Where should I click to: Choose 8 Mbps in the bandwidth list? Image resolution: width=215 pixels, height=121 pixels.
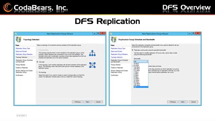click(141, 77)
